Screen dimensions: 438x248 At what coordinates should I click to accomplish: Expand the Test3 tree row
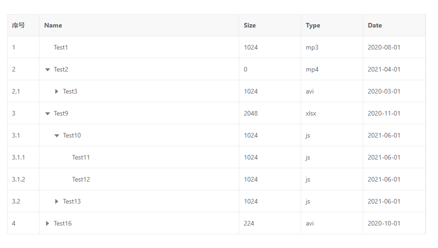(56, 92)
